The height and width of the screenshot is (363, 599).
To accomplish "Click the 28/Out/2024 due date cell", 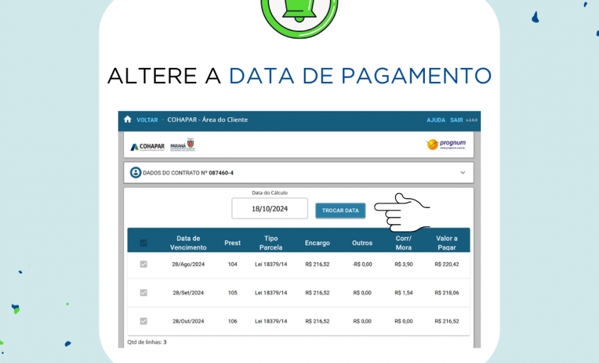I will 189,321.
